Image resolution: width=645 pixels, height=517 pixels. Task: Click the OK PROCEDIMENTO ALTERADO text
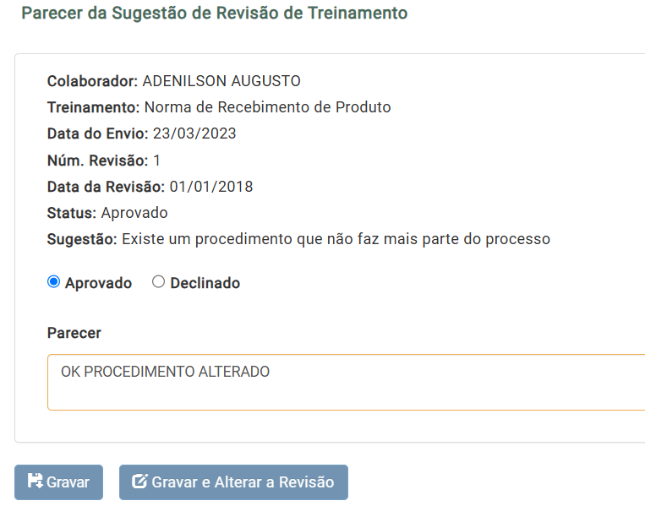tap(166, 372)
